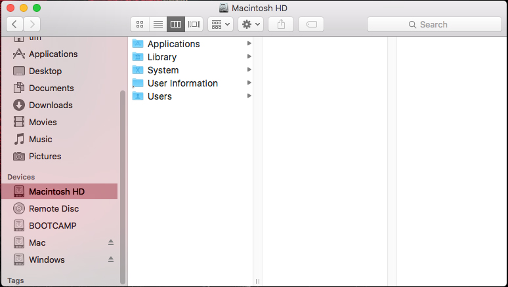Go back with the left chevron button
This screenshot has height=287, width=508.
pyautogui.click(x=14, y=24)
